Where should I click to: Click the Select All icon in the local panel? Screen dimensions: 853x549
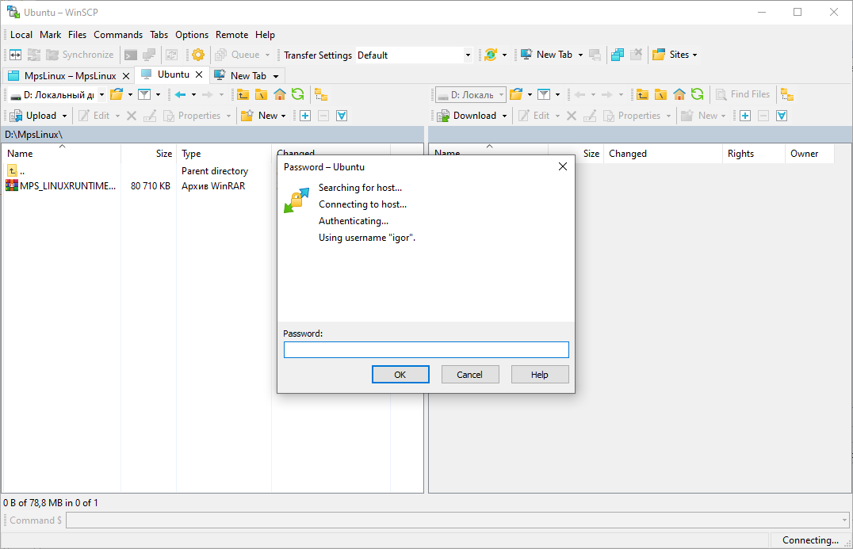click(342, 116)
